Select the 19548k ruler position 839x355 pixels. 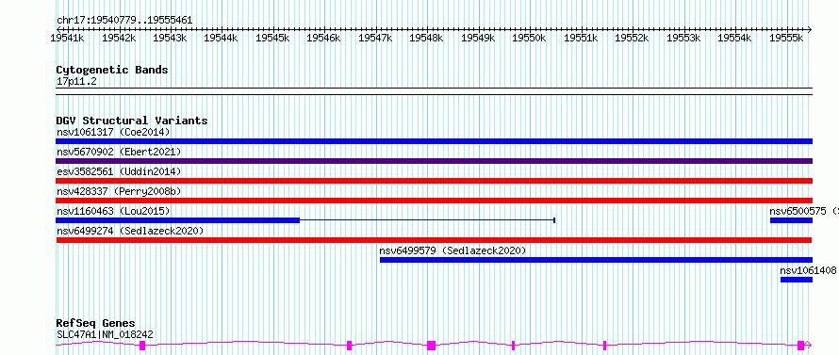pyautogui.click(x=425, y=38)
